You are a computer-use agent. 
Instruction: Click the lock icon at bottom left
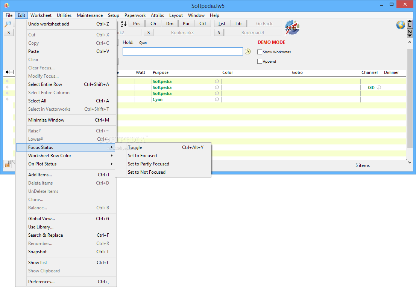tap(8, 164)
